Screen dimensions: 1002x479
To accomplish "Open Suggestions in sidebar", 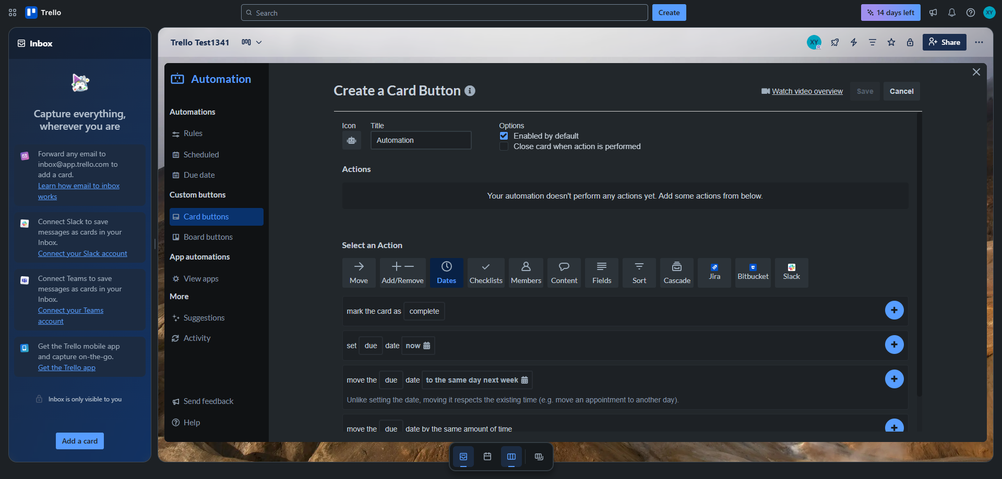I will click(x=217, y=318).
